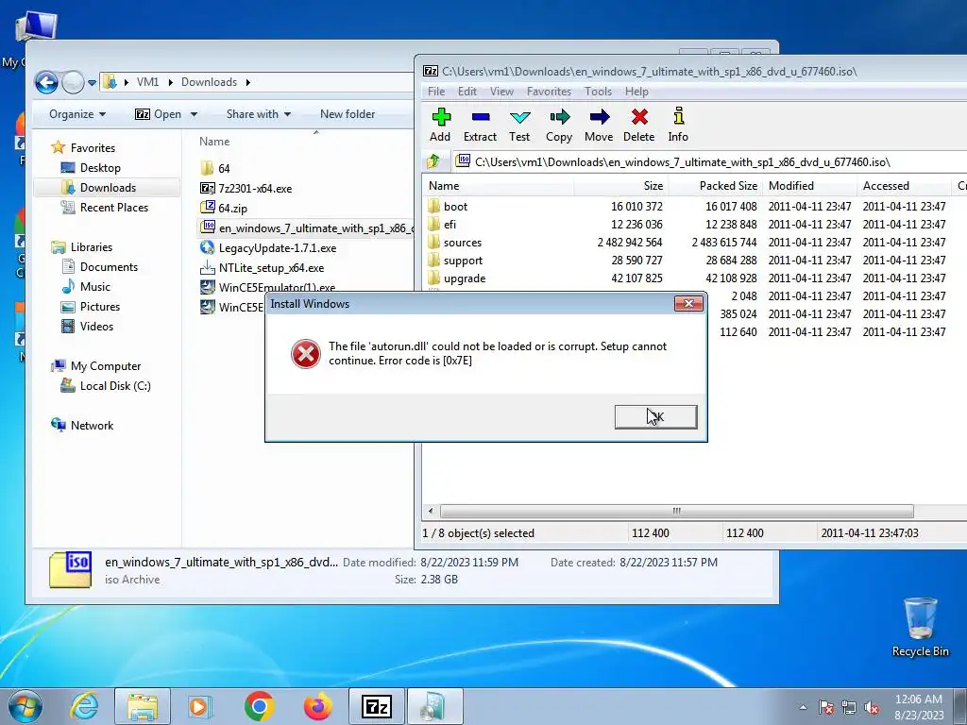This screenshot has height=725, width=967.
Task: Run the Test tool in 7-Zip
Action: click(519, 126)
